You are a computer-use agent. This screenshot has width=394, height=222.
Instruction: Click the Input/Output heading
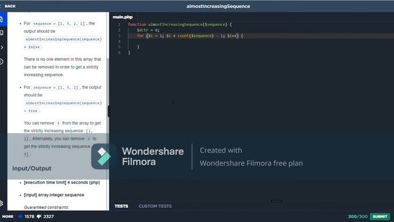31,168
